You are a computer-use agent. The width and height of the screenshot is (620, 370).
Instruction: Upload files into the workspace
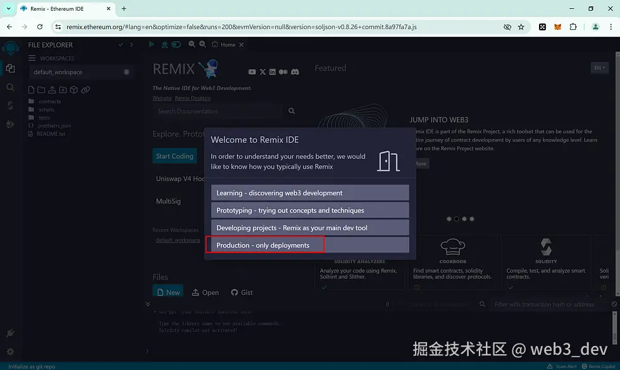[52, 90]
